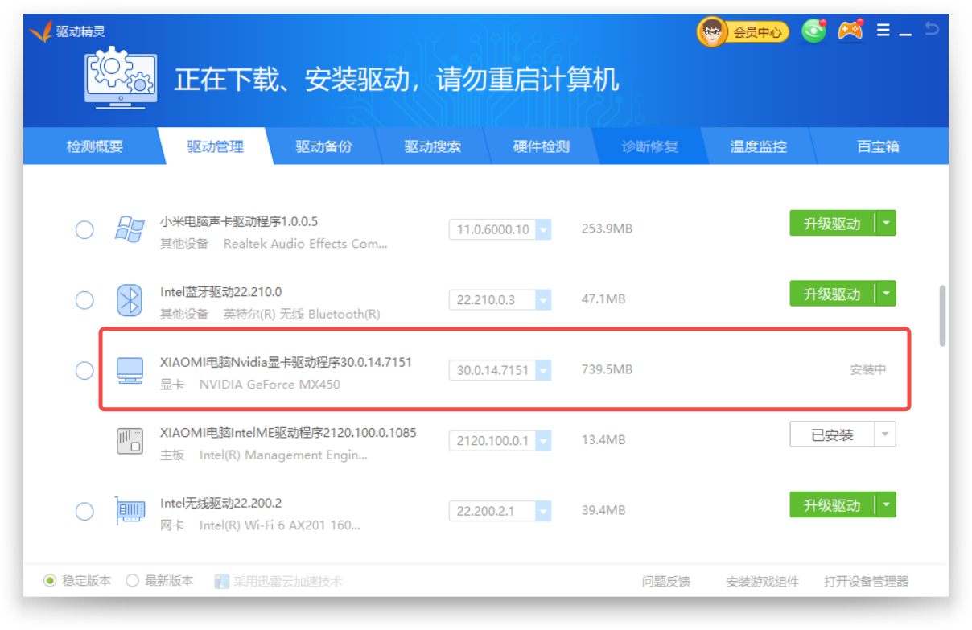Select the stable version (稳定版本) radio button

click(51, 581)
